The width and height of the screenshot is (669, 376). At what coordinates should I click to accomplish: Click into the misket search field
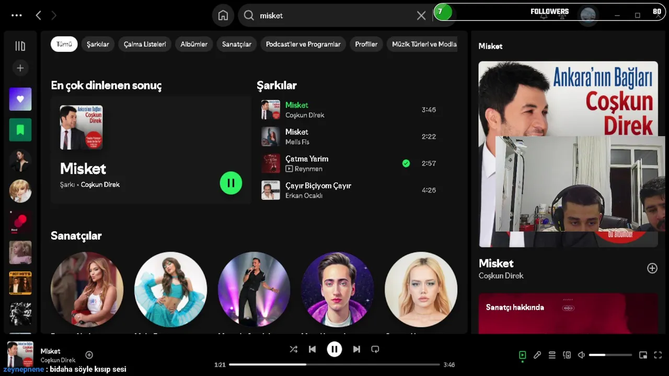[334, 16]
